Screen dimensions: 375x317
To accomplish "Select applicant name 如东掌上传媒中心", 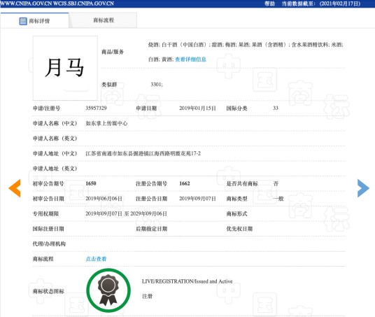I will click(x=106, y=123).
